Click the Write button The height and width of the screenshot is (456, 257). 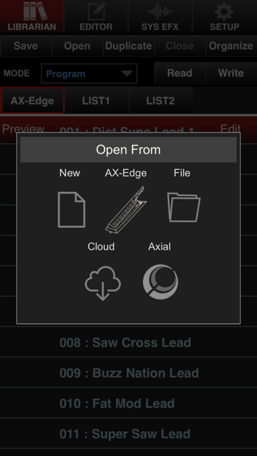coord(231,73)
